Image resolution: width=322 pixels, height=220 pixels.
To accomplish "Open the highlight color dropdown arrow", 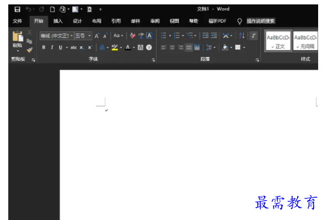I will (121, 47).
